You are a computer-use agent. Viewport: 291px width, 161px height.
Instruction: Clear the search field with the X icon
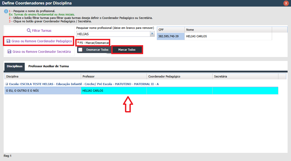coord(152,34)
